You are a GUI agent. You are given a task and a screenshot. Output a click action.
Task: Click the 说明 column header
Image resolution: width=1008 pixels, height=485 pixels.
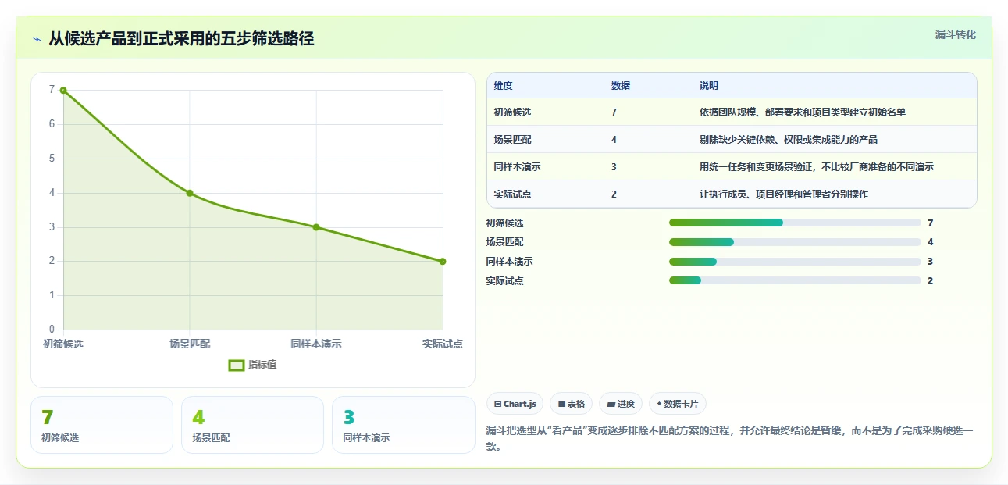[x=709, y=86]
